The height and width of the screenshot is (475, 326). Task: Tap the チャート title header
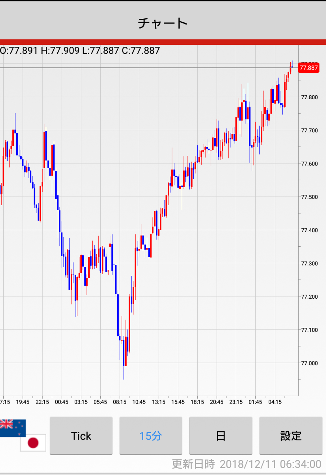[x=163, y=23]
